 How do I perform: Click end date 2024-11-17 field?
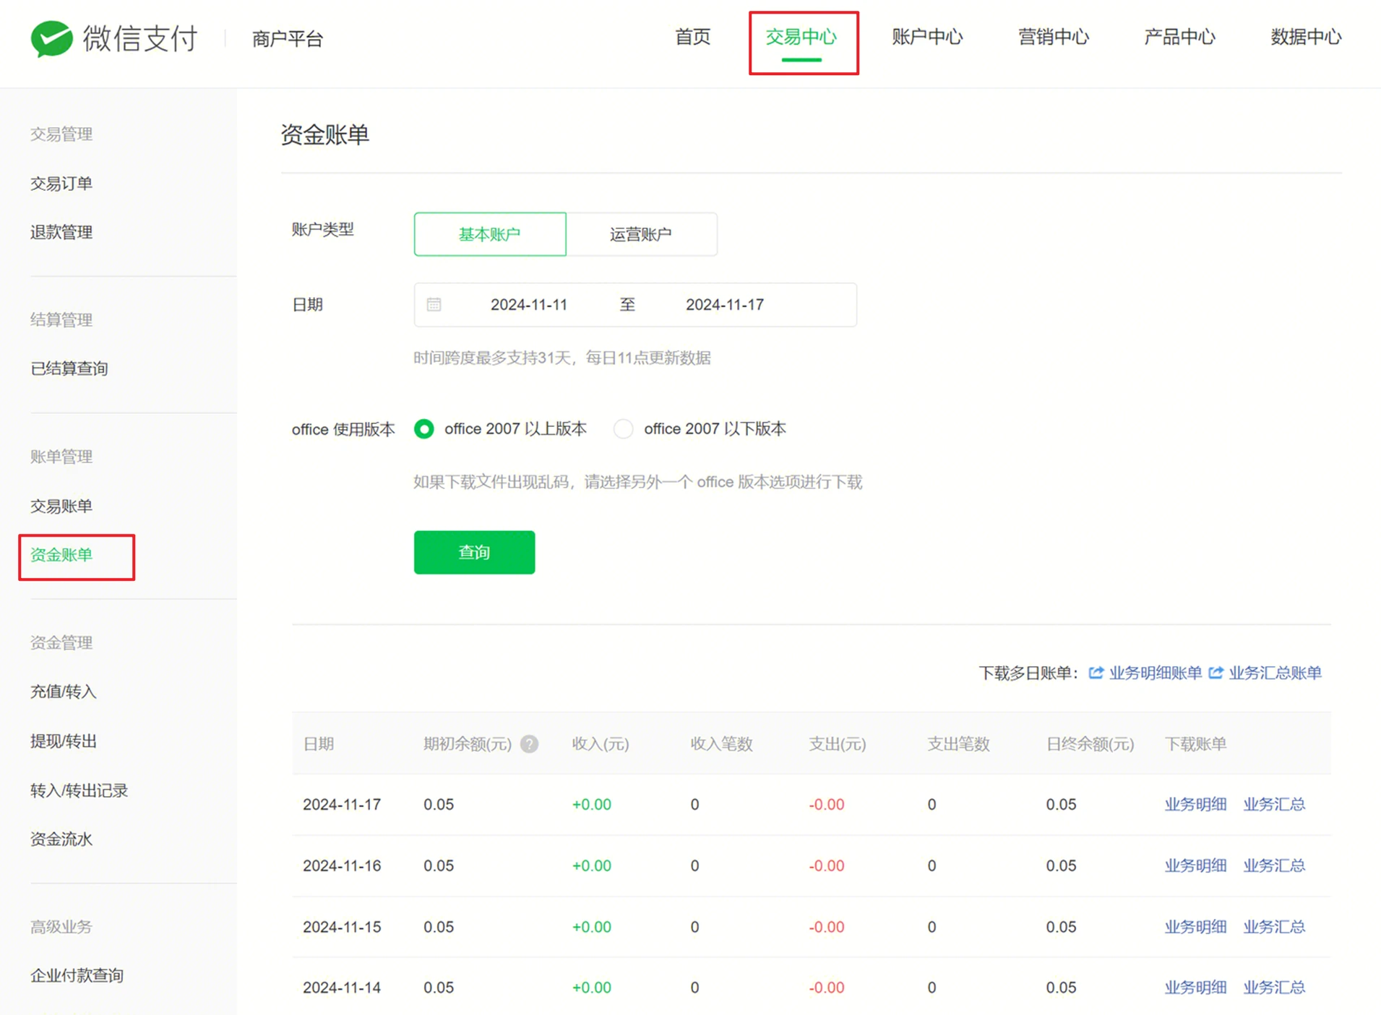(725, 305)
